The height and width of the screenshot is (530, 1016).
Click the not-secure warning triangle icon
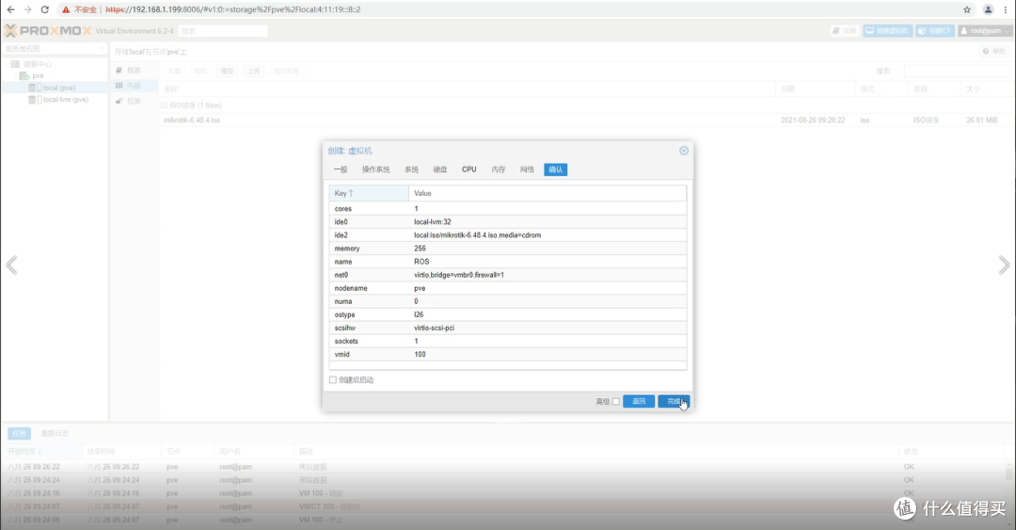click(66, 9)
